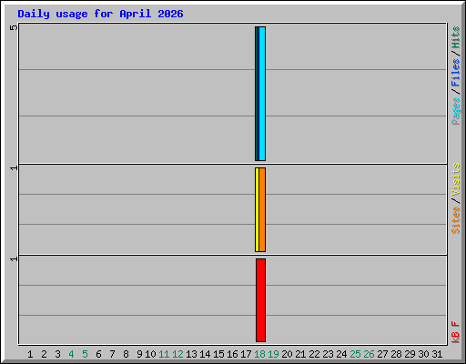Click the '5' value on the Hits axis
Screen dimensions: 466x364
pos(14,27)
